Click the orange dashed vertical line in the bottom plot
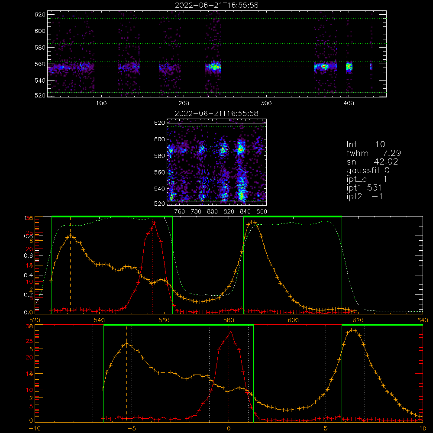The width and height of the screenshot is (433, 433). (127, 373)
